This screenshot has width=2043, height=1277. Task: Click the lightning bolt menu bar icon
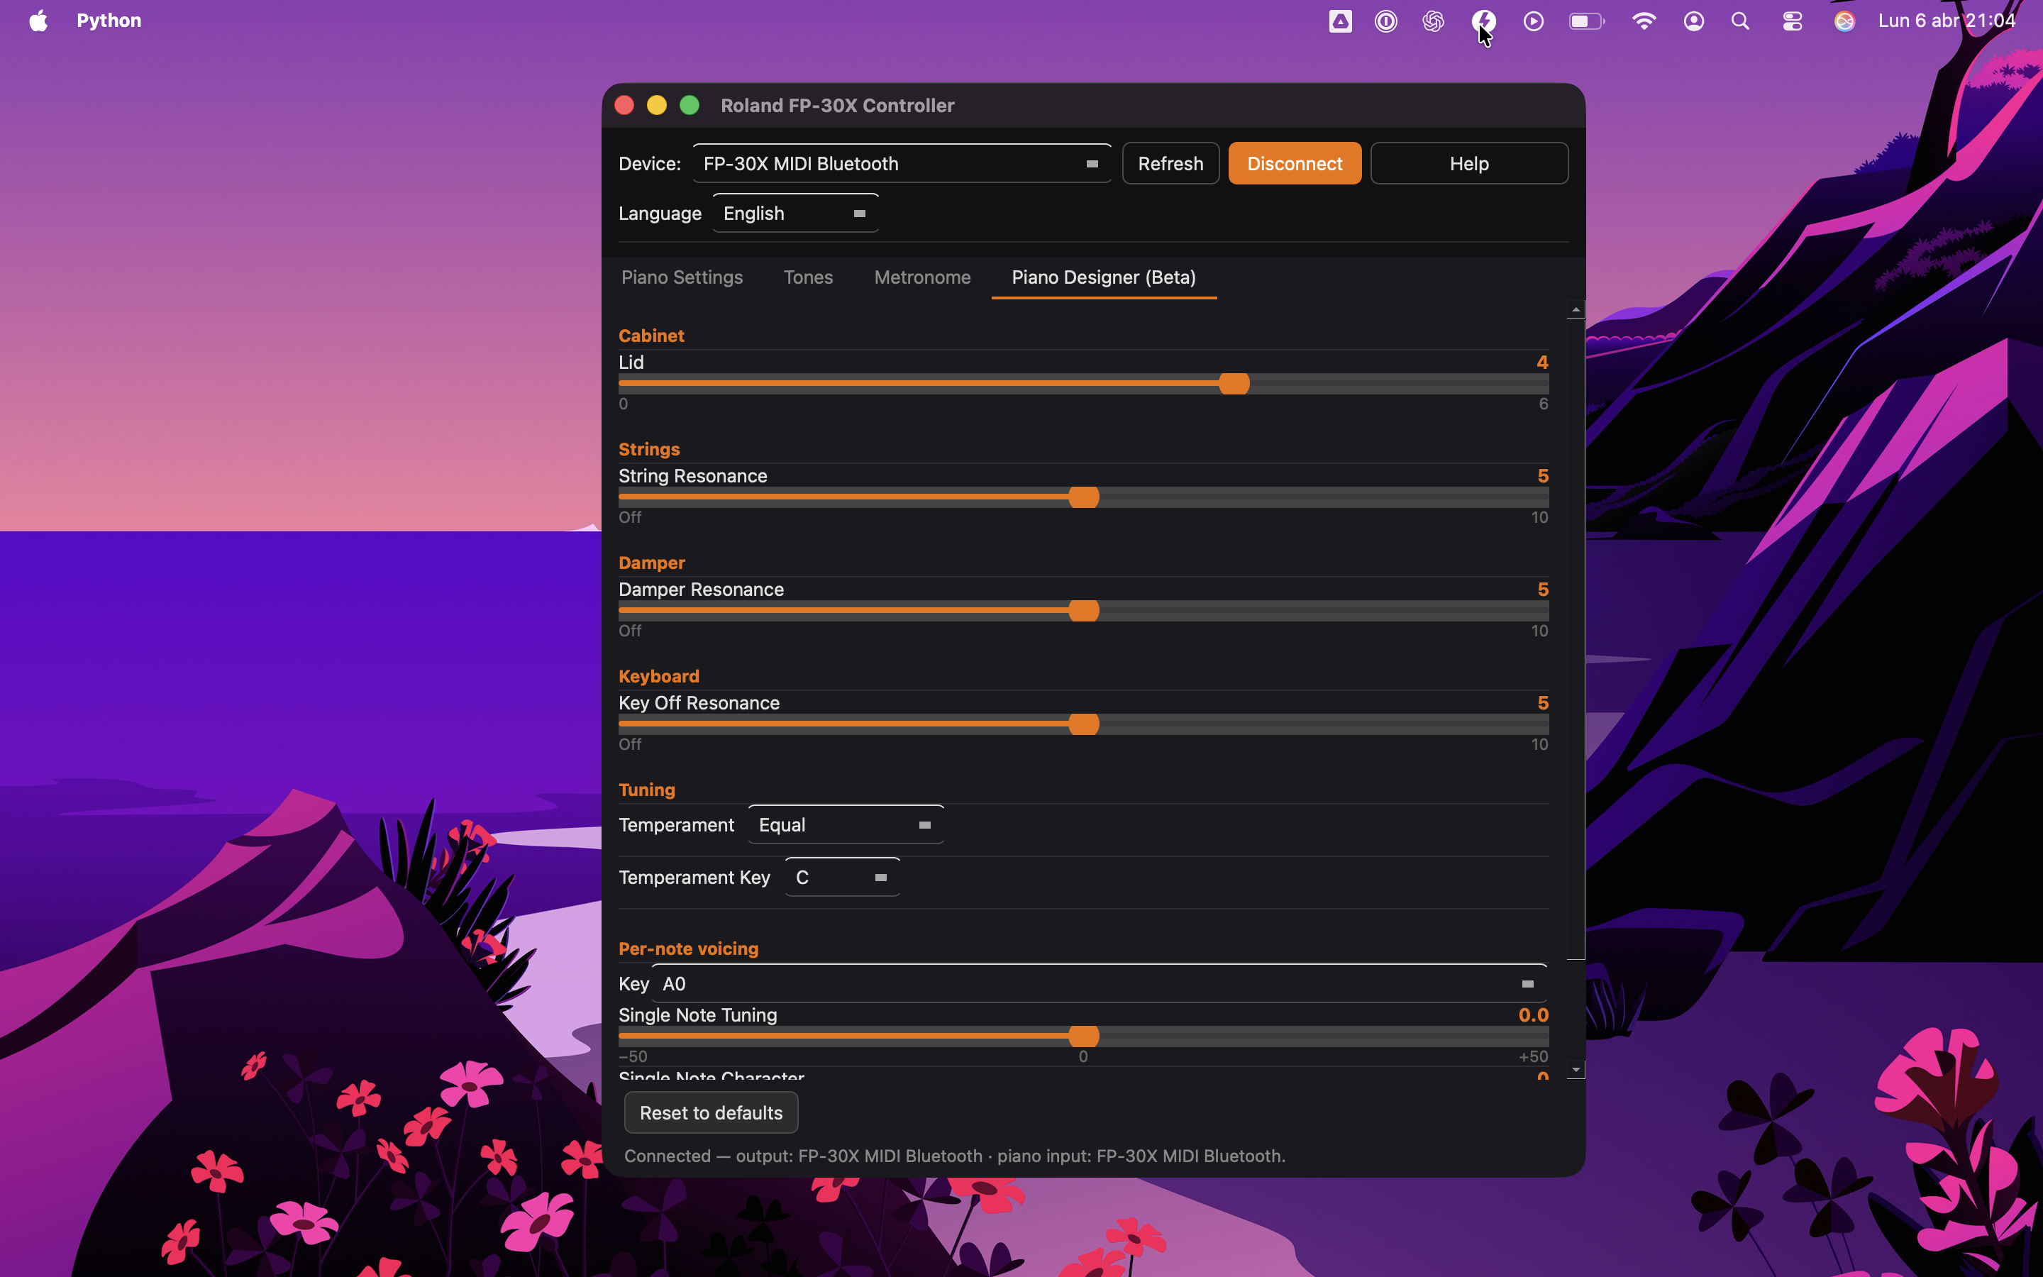click(1484, 21)
